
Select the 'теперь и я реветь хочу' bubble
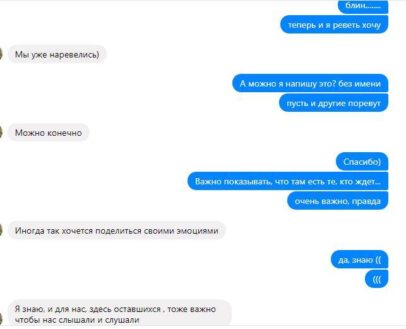(x=334, y=25)
